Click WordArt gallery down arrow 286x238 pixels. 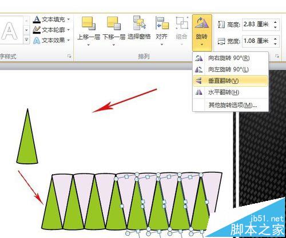point(26,30)
